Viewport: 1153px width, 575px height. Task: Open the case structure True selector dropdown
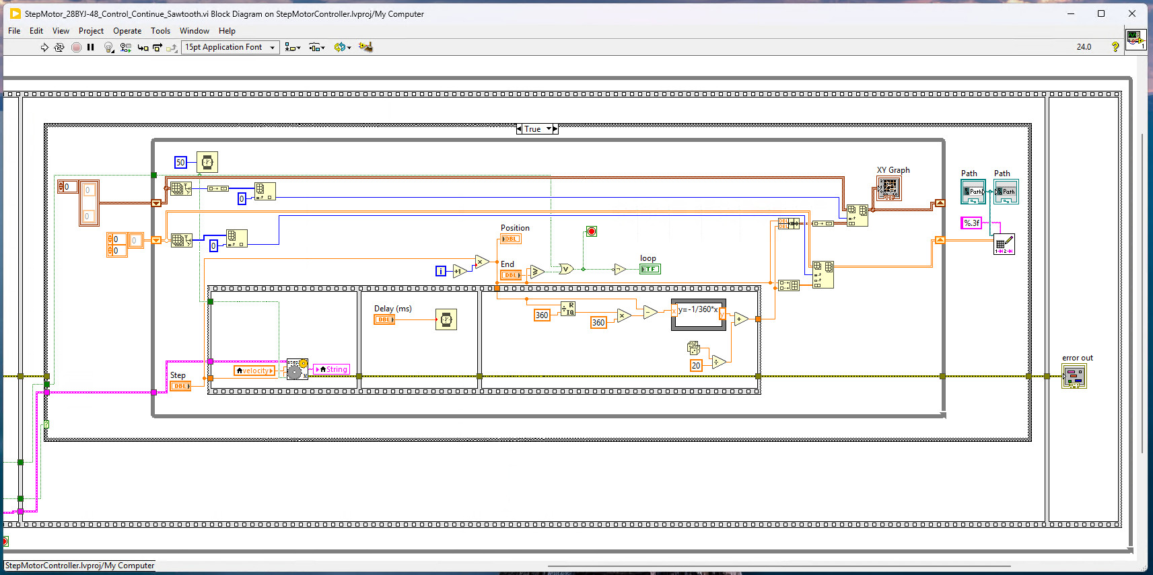tap(549, 129)
